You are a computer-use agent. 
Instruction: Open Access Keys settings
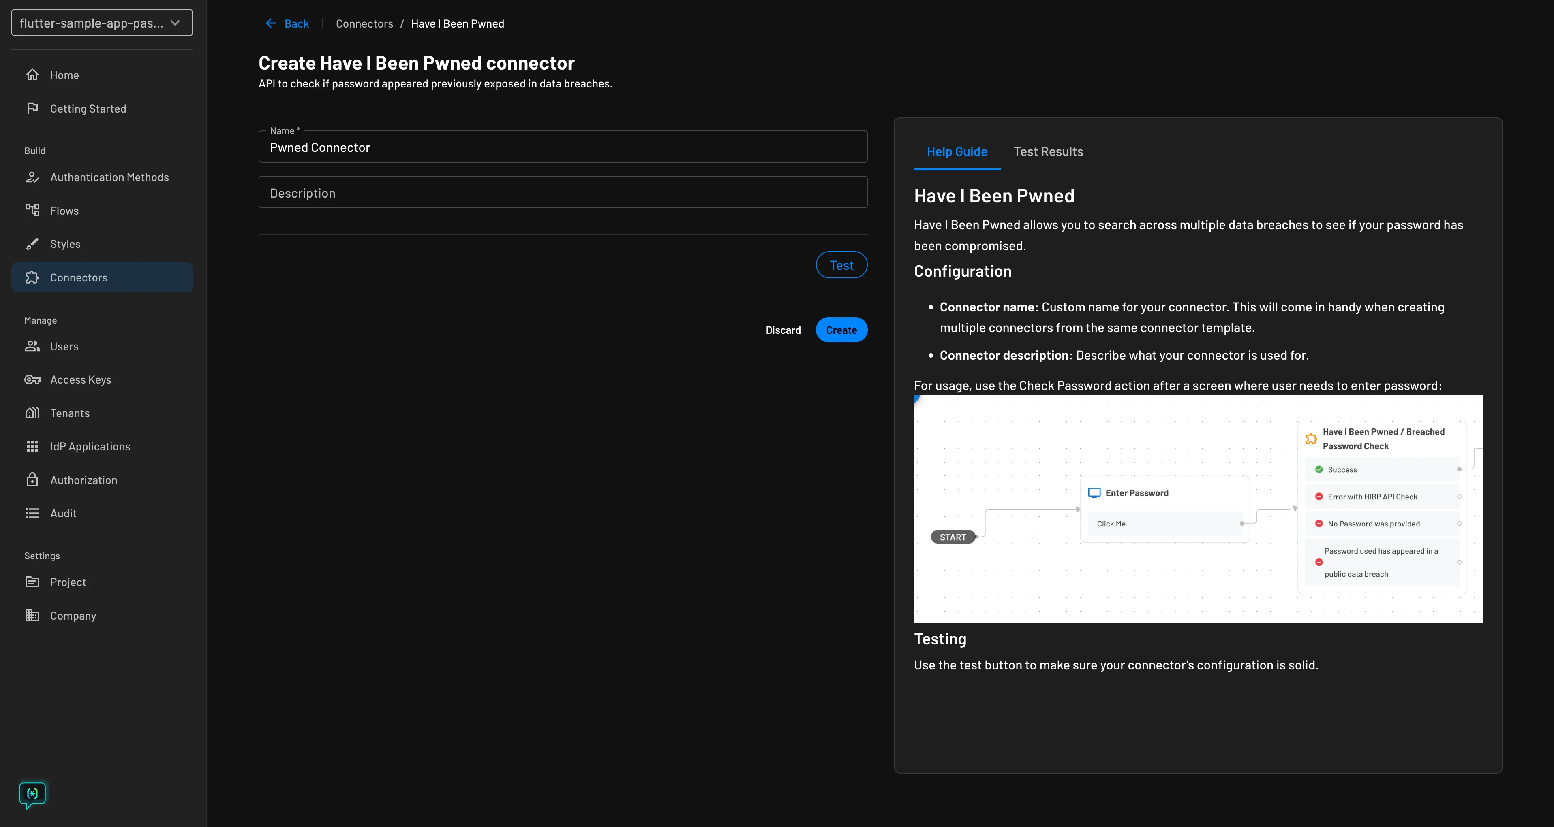click(x=79, y=379)
